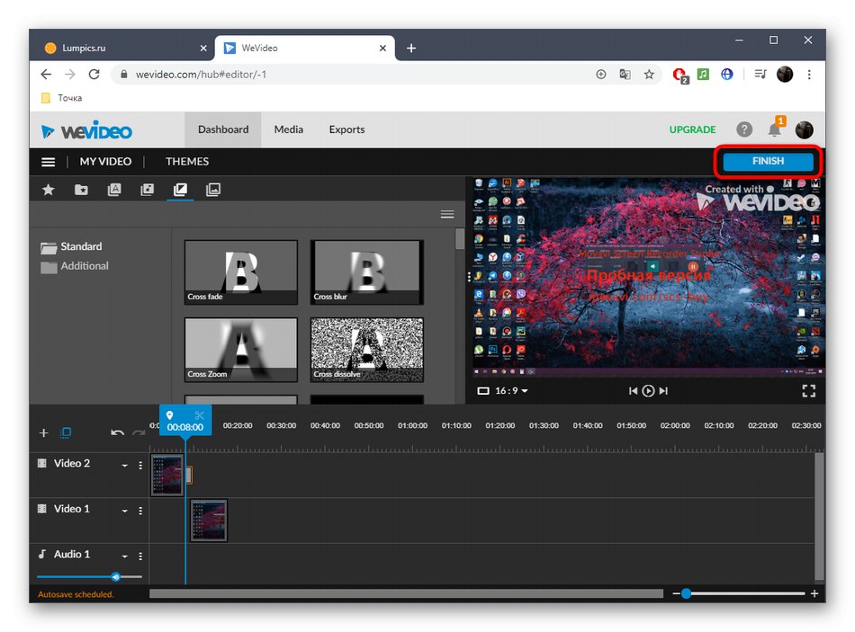Switch to the THEMES tab

tap(186, 161)
